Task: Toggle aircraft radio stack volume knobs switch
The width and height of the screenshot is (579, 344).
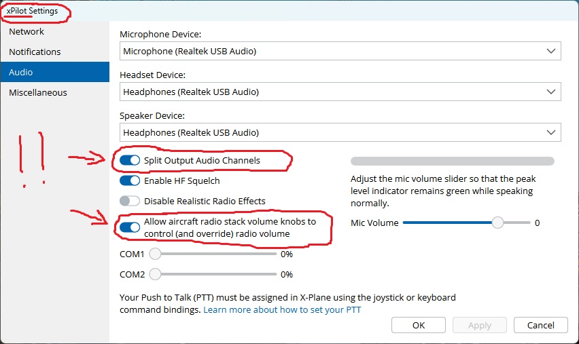Action: coord(130,227)
